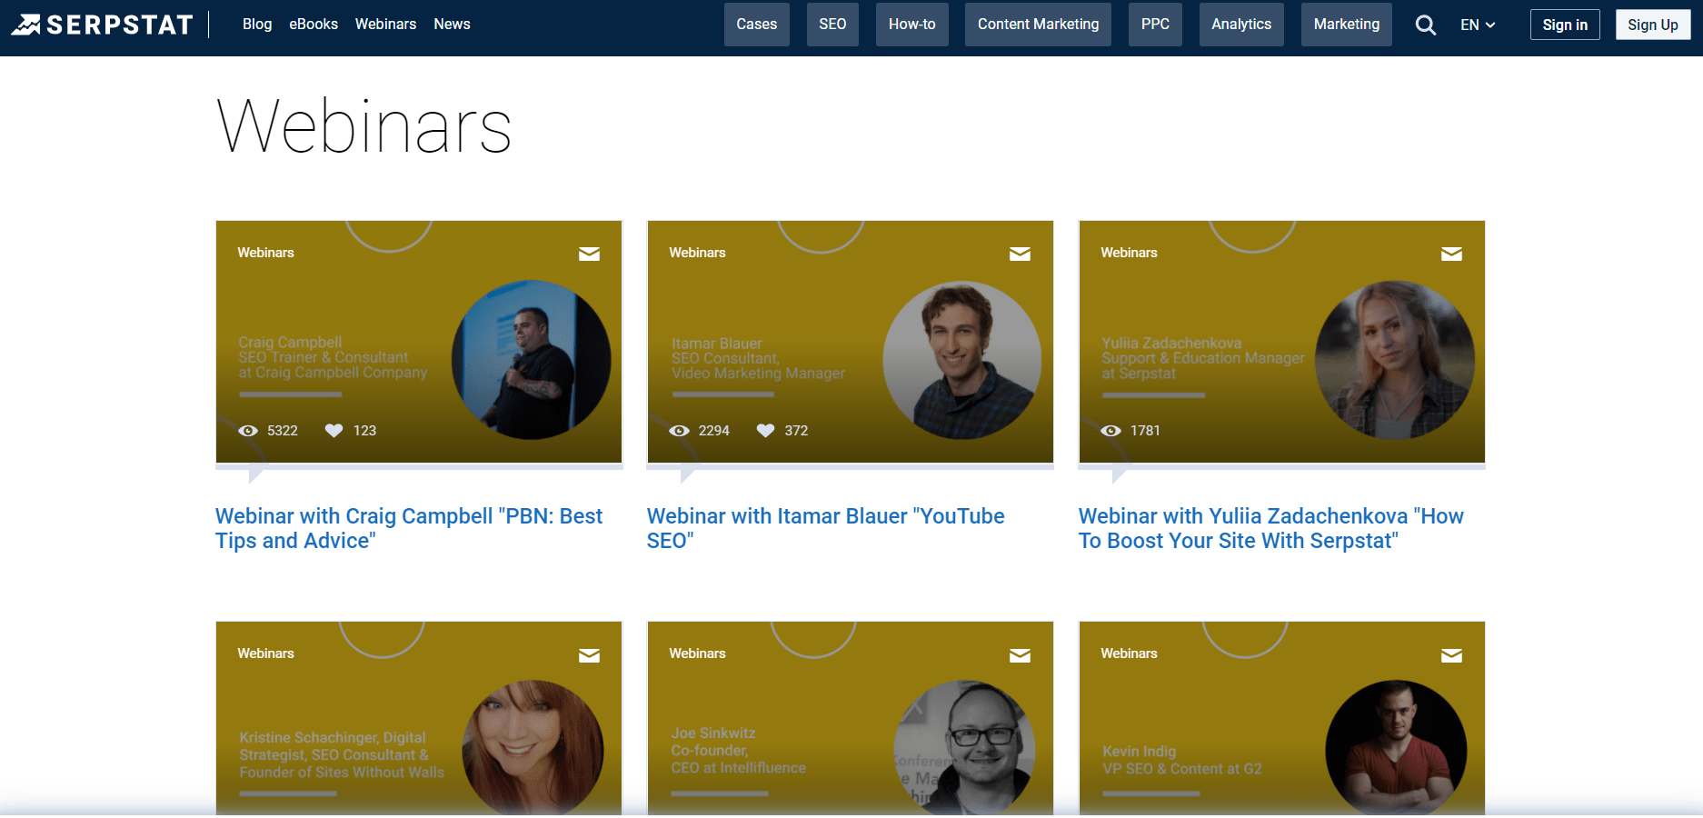Click Craig Campbell's circular photo
This screenshot has width=1703, height=818.
tap(532, 360)
